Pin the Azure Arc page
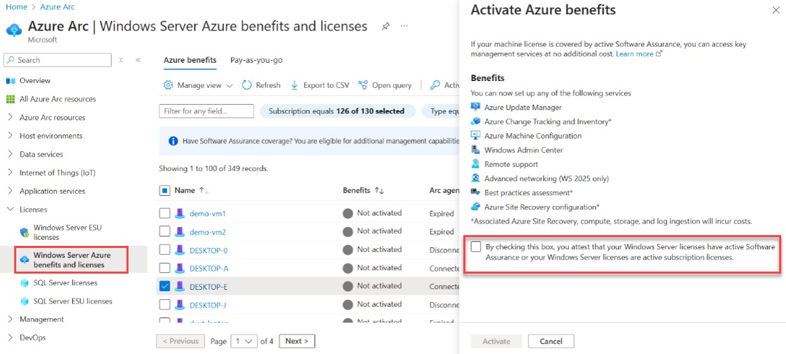 coord(385,26)
